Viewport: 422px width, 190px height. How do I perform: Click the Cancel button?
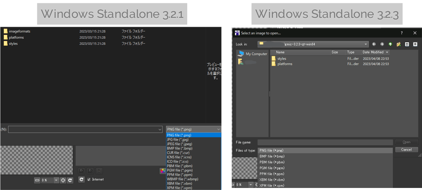point(407,150)
